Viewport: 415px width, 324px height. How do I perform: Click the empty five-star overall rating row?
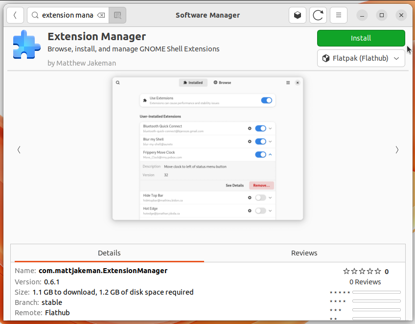(362, 271)
